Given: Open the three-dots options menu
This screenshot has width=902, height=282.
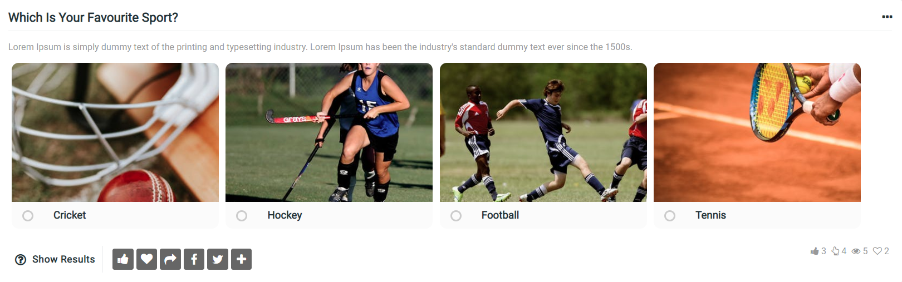Looking at the screenshot, I should (x=888, y=17).
